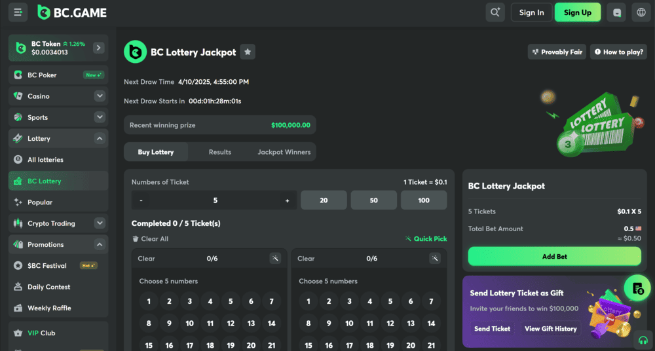Open the floating bet slip icon
The width and height of the screenshot is (655, 351).
tap(637, 288)
